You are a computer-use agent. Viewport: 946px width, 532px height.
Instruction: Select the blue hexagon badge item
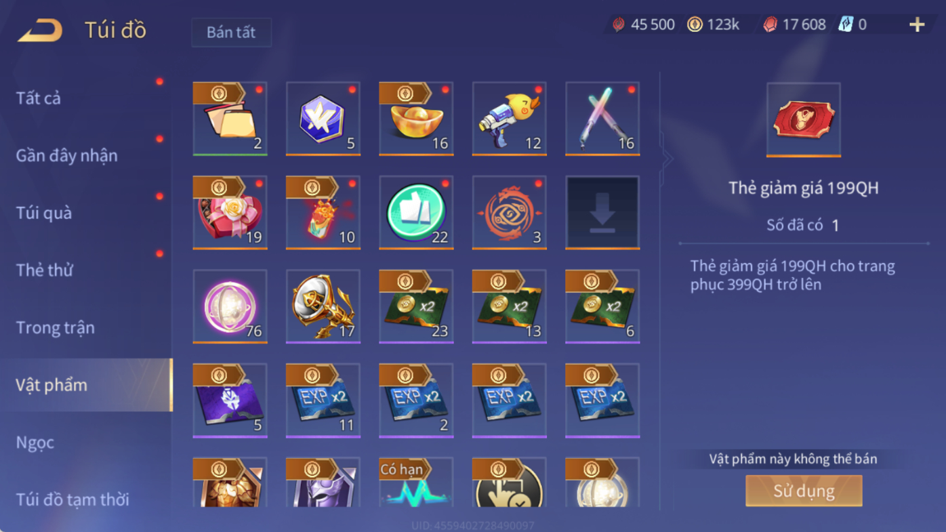click(x=323, y=119)
